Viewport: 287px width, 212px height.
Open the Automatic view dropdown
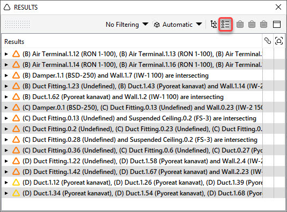[178, 24]
